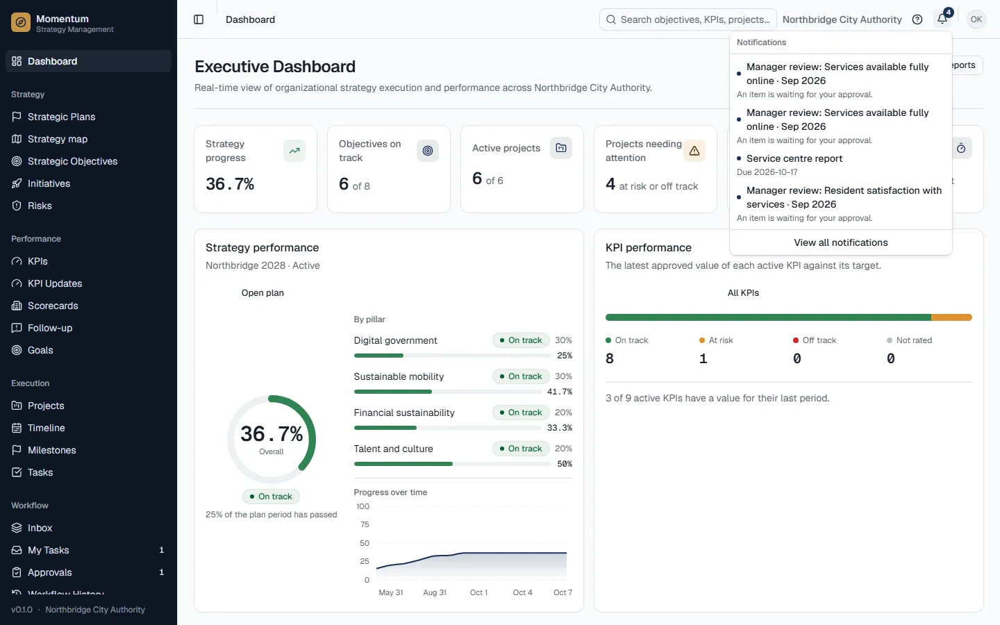1000x625 pixels.
Task: Click Talent and culture pillar row
Action: coord(463,456)
